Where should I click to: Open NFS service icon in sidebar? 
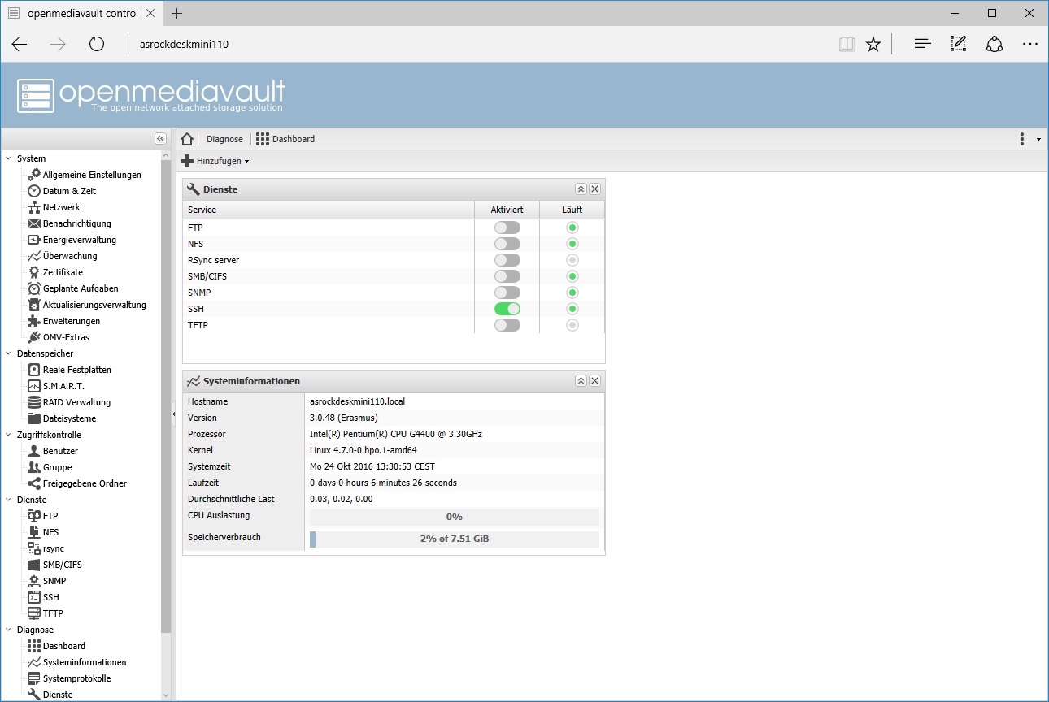click(x=34, y=532)
